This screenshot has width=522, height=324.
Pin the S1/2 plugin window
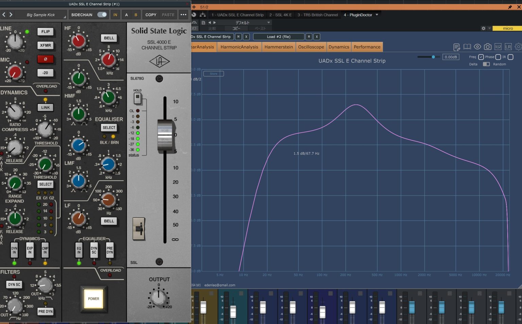[510, 7]
